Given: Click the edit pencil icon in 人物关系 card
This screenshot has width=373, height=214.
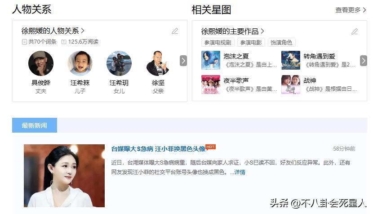Looking at the screenshot, I should pos(175,31).
